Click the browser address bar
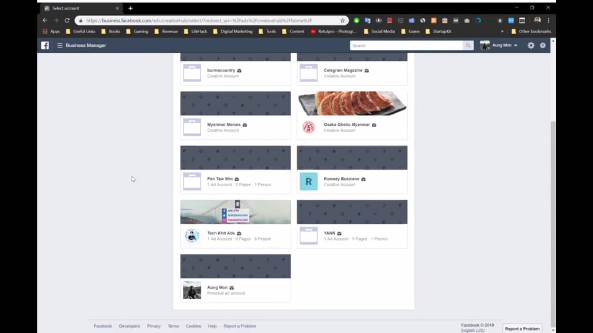This screenshot has width=593, height=333. click(212, 20)
